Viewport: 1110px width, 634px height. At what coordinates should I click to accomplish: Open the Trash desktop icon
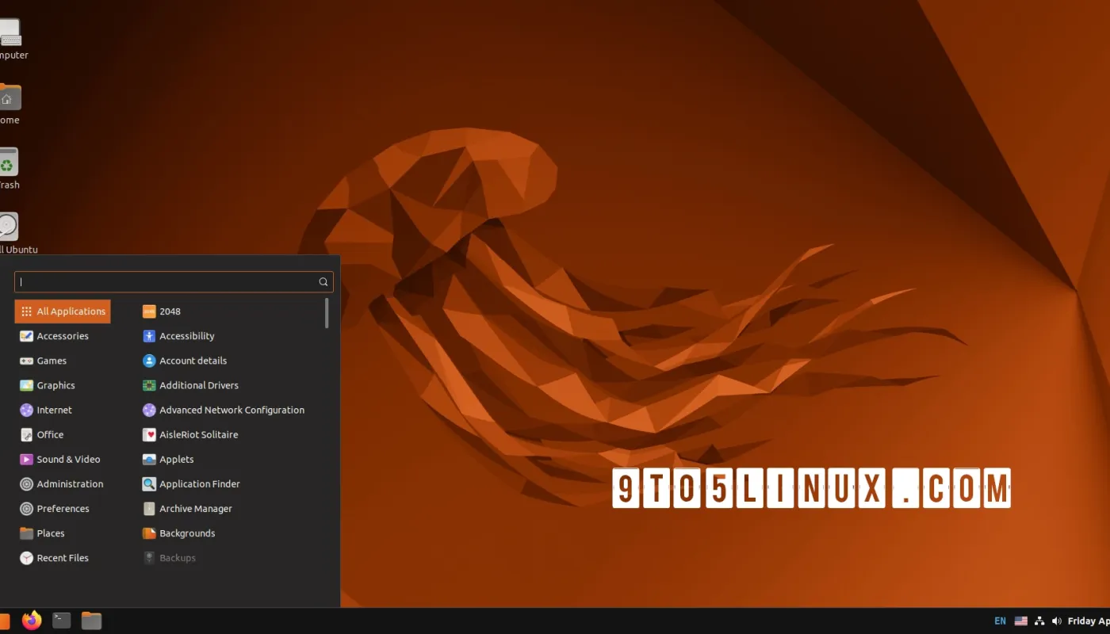click(x=8, y=162)
